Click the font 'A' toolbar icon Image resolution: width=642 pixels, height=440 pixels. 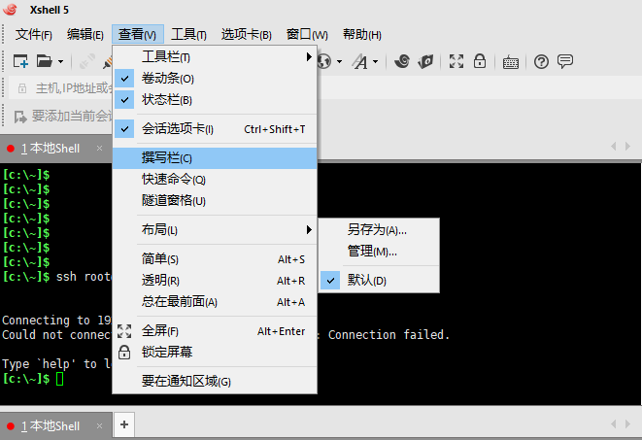click(360, 62)
